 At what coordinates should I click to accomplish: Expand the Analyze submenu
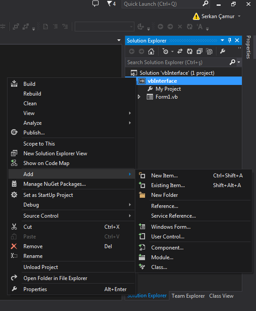tap(72, 123)
